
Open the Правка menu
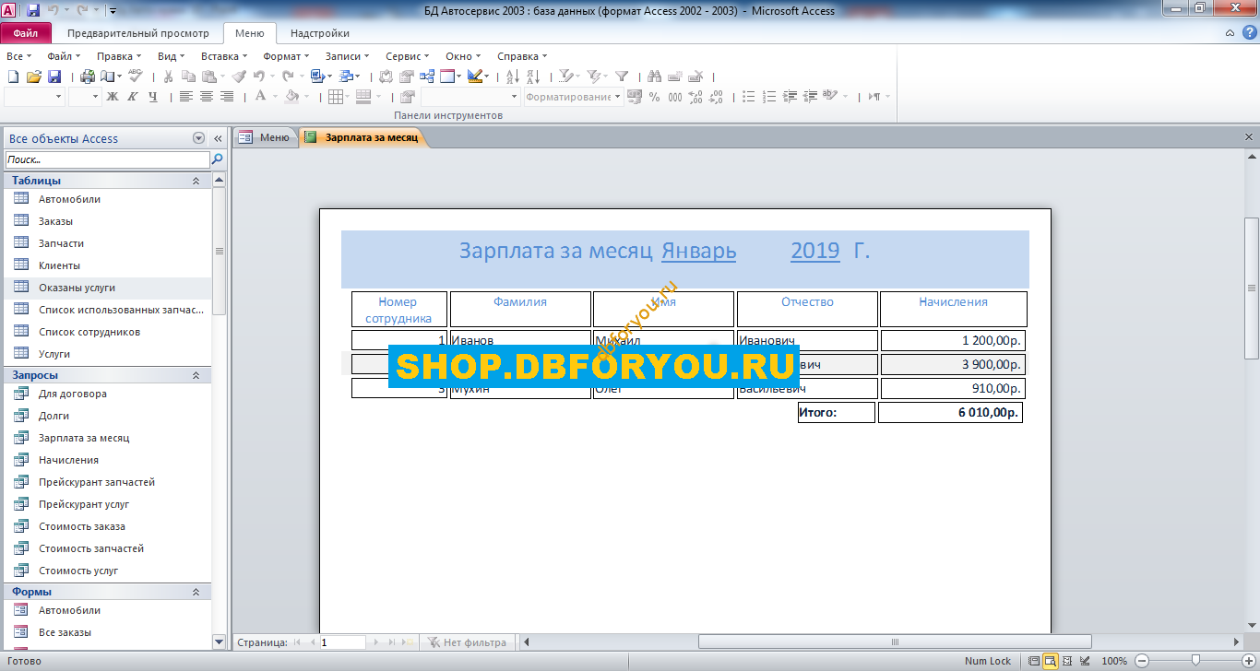point(118,56)
